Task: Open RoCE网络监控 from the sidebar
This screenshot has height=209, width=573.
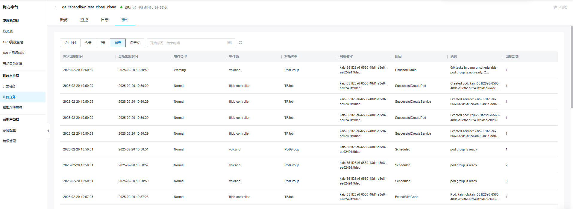Action: coord(13,53)
